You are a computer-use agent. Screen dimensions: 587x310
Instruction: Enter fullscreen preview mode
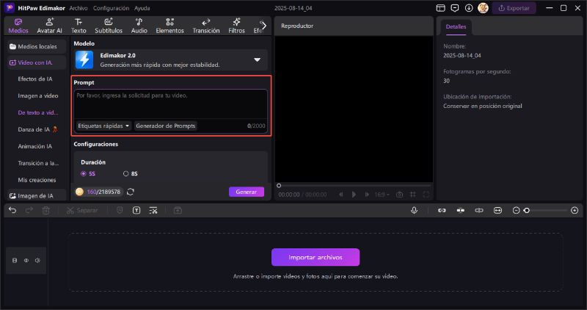(x=426, y=195)
